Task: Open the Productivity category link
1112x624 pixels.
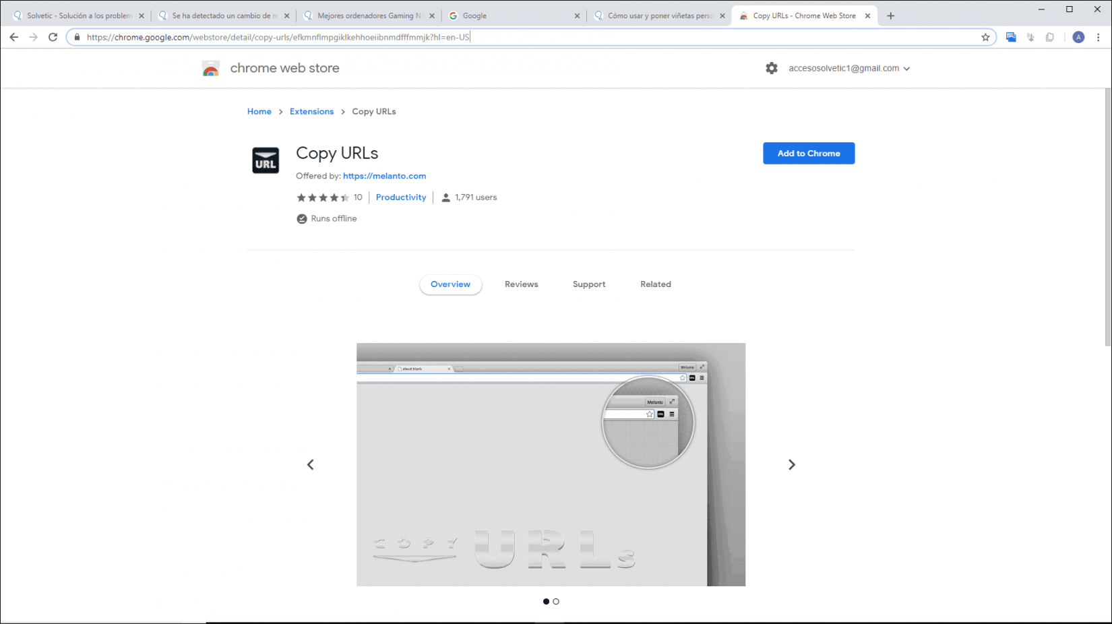Action: pos(401,197)
